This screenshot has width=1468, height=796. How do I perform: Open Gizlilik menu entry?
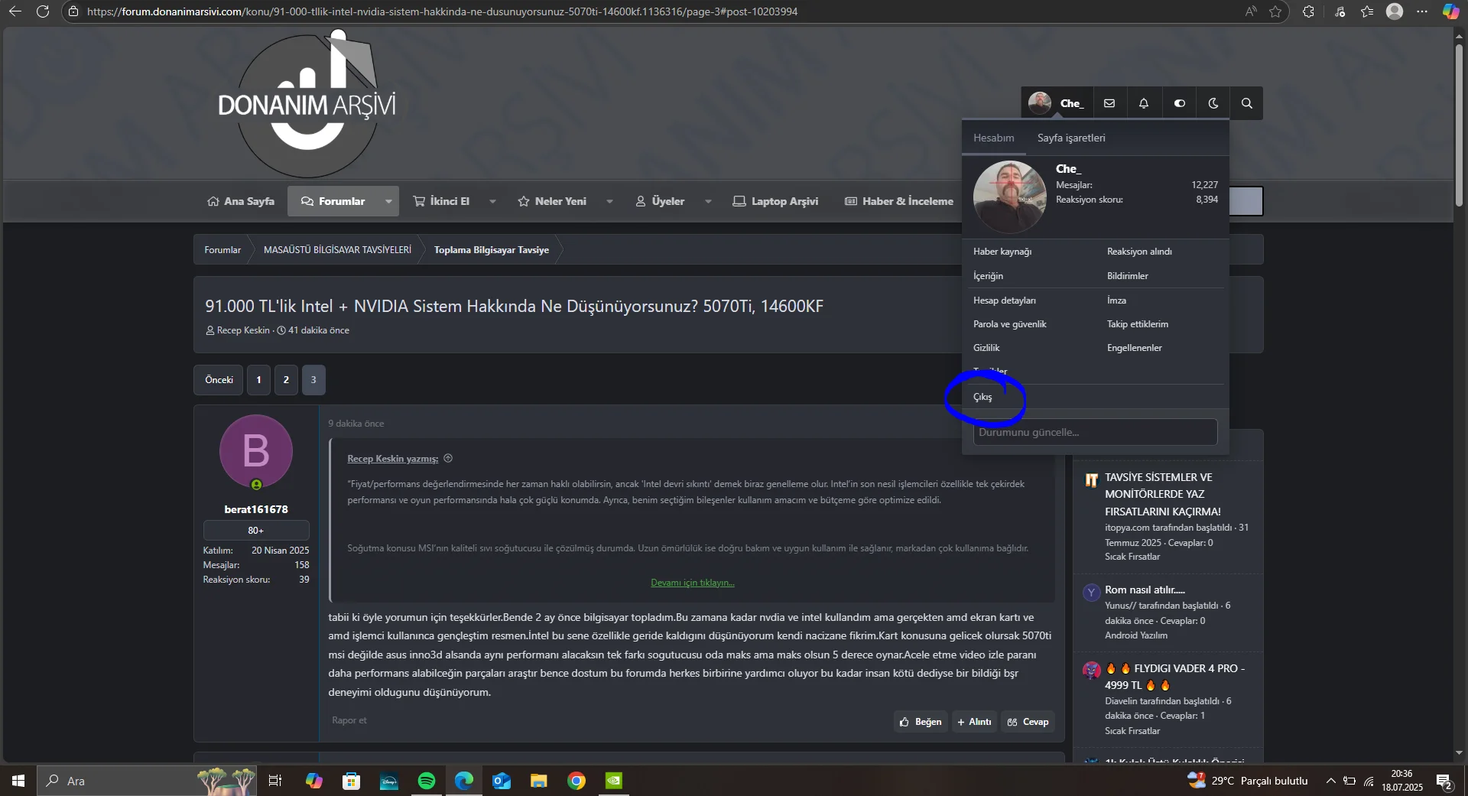click(x=986, y=348)
